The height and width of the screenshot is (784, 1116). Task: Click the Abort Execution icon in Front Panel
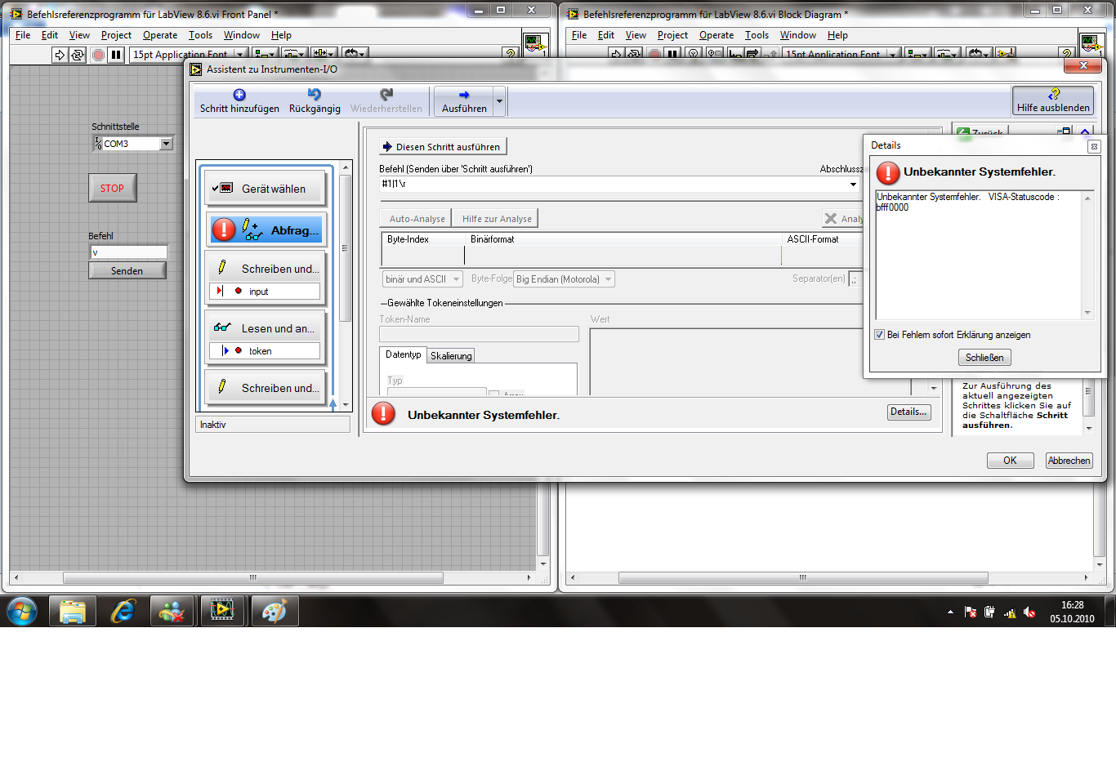pyautogui.click(x=98, y=55)
